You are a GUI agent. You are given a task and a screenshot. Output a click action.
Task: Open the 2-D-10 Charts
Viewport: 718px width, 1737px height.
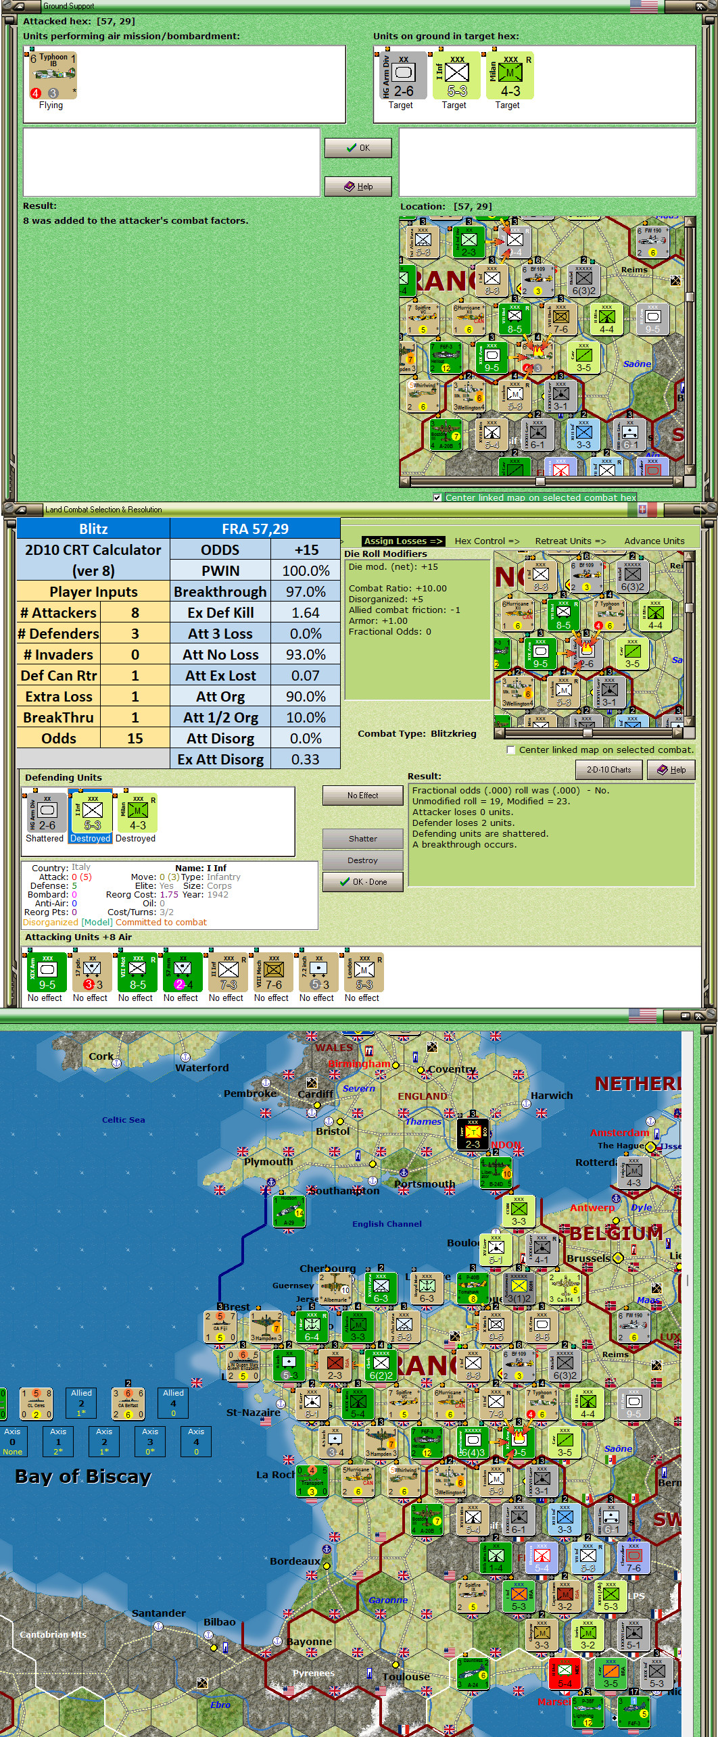(x=609, y=770)
